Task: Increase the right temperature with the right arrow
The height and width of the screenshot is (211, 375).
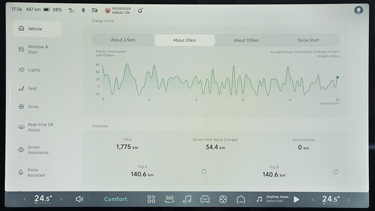Action: (x=349, y=199)
